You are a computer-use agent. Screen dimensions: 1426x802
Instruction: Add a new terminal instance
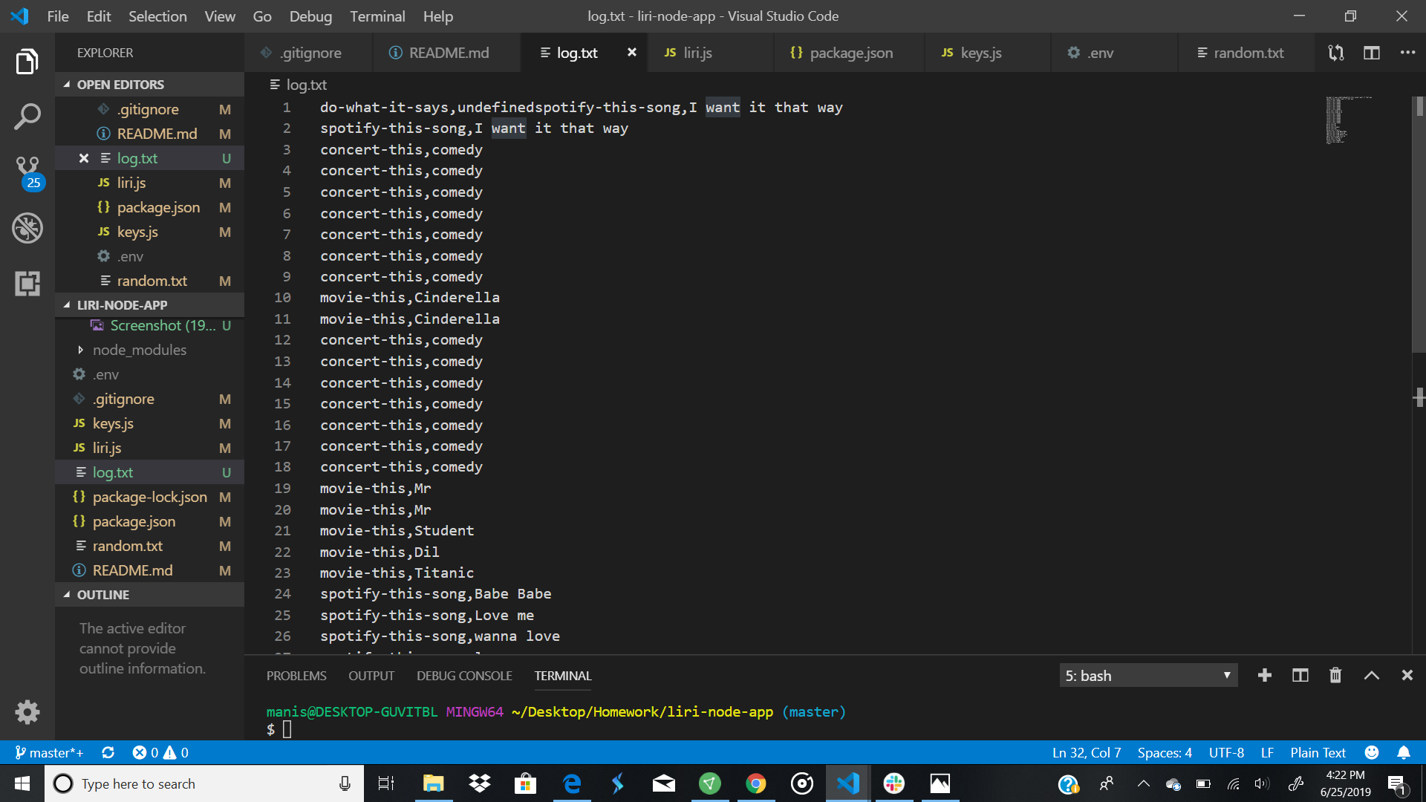coord(1264,675)
